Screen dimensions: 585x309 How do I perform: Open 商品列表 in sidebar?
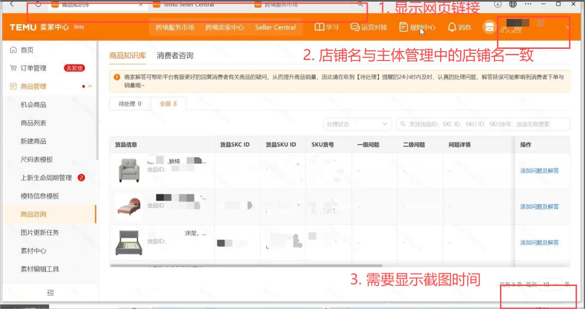(x=33, y=123)
